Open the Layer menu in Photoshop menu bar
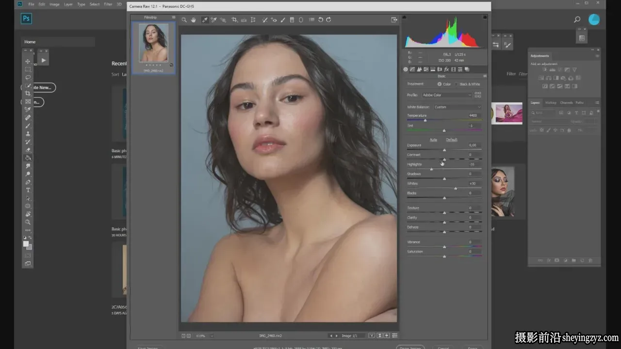This screenshot has height=349, width=621. click(68, 4)
